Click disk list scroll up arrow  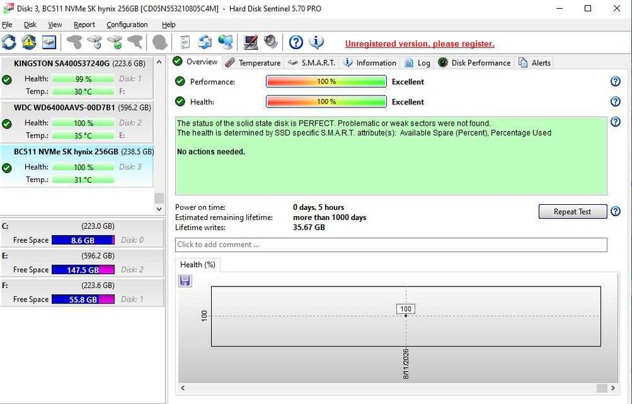pyautogui.click(x=159, y=62)
